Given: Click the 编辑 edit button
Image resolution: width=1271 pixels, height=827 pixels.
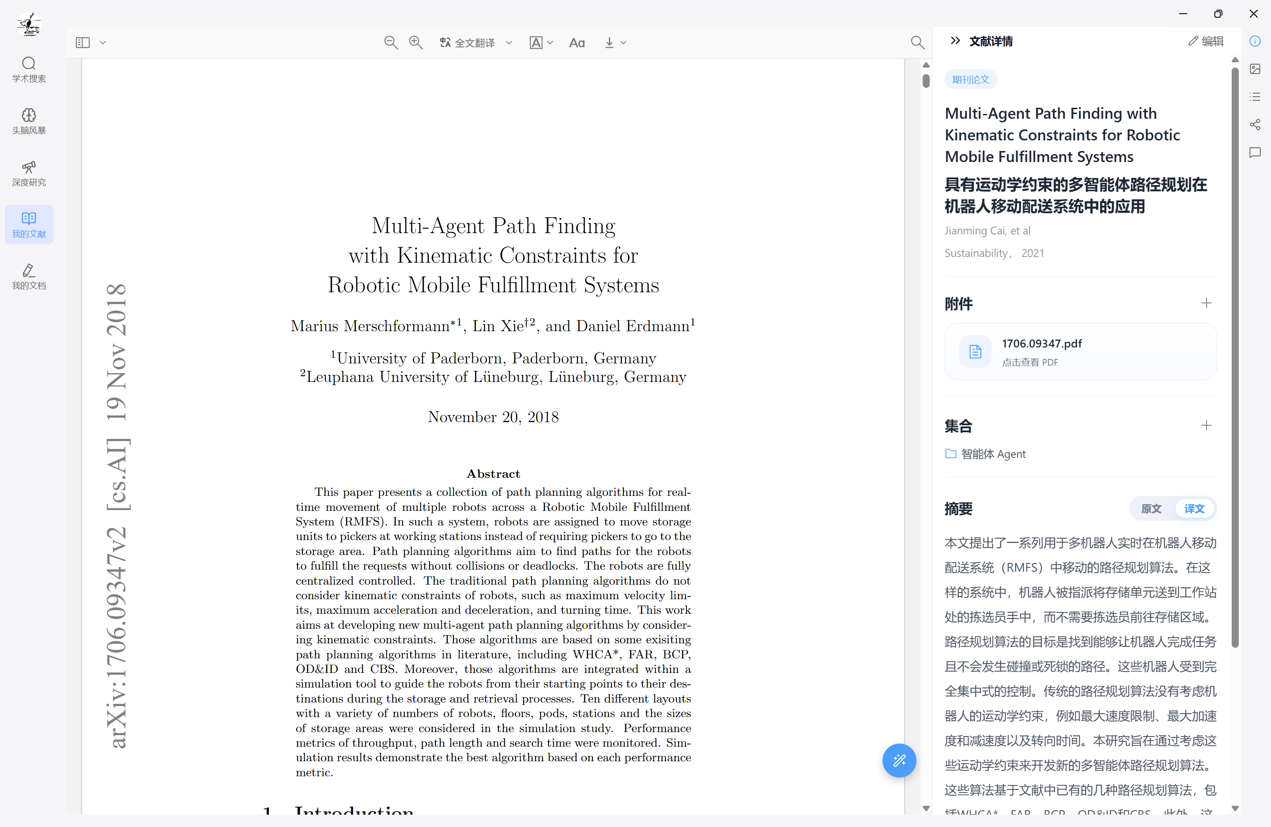Looking at the screenshot, I should point(1206,41).
